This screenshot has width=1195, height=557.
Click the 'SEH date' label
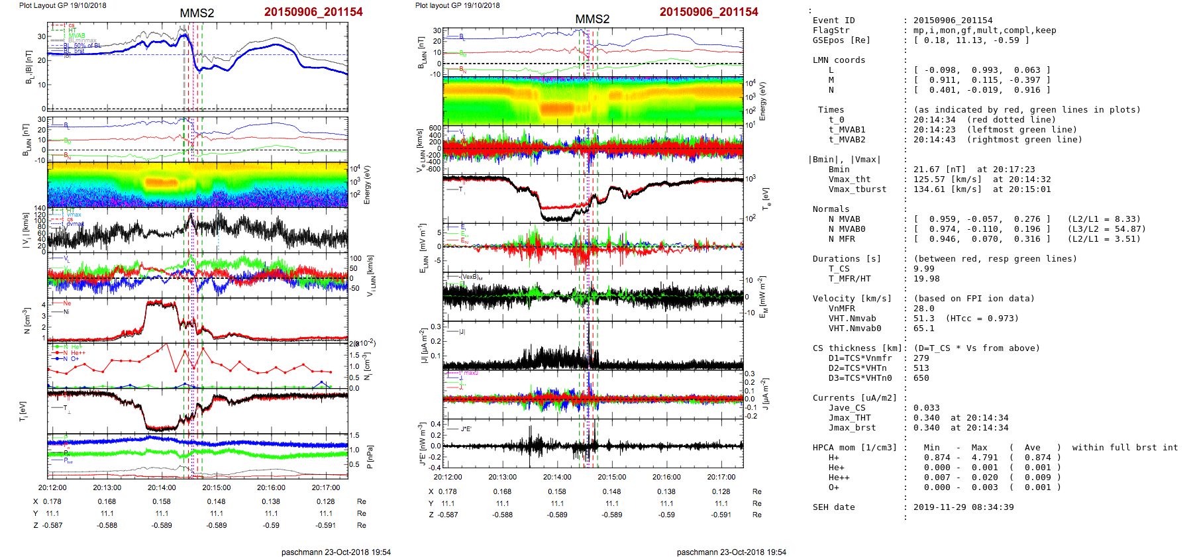(833, 507)
